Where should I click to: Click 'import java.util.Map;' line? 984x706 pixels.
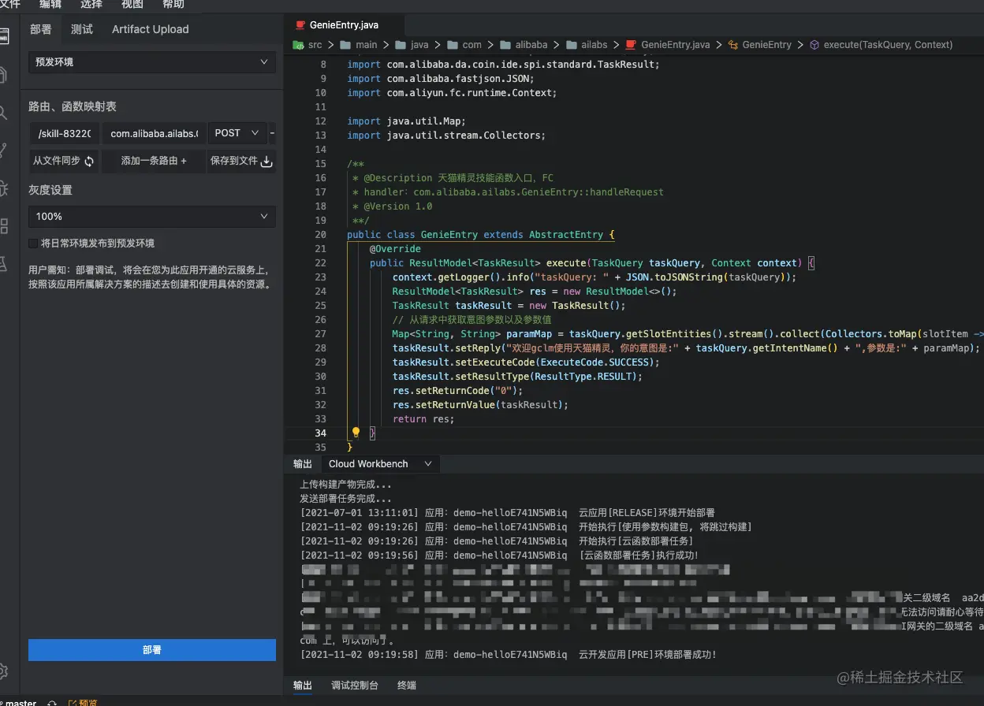click(x=407, y=121)
